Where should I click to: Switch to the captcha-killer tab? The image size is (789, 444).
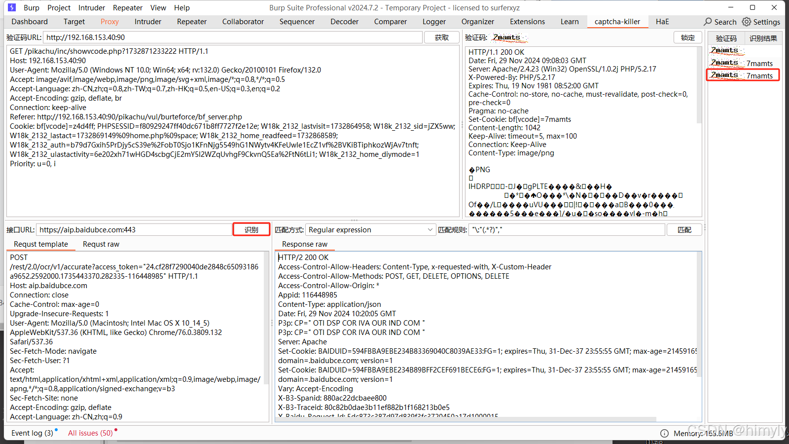pos(617,22)
